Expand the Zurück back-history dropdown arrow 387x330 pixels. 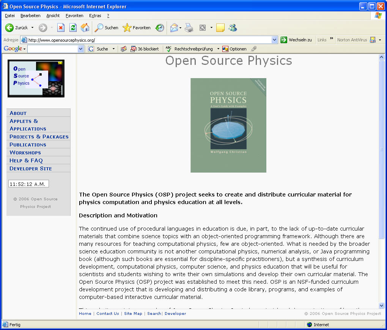(32, 28)
